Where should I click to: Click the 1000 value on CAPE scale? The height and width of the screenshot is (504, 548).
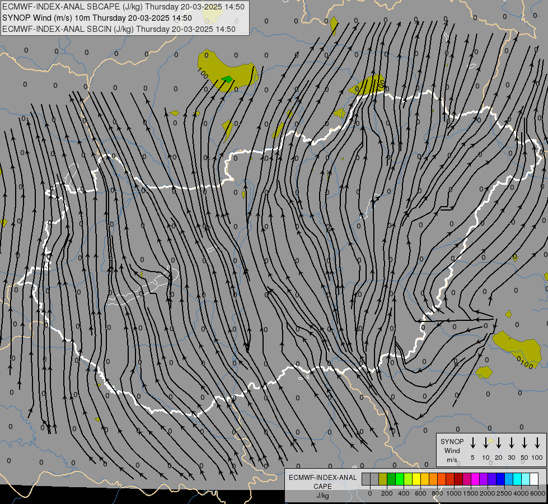coord(454,493)
